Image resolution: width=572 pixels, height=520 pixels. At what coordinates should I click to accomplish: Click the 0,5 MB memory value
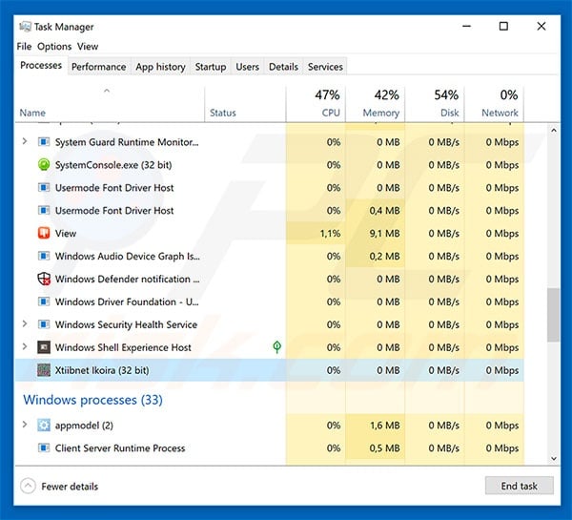(384, 448)
